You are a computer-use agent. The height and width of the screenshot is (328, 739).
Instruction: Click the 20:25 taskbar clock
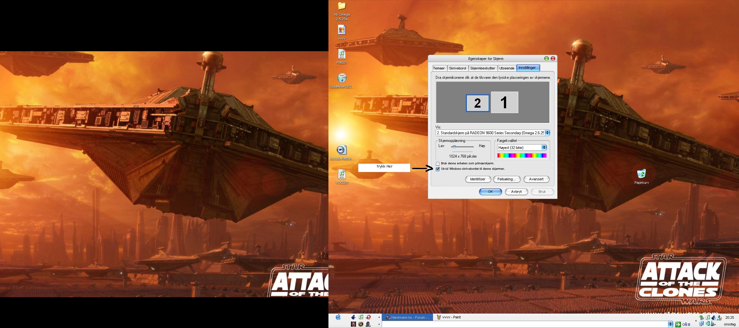pos(730,317)
